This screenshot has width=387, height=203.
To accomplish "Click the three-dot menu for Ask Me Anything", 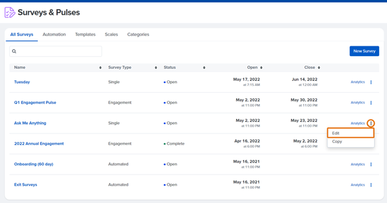I will (371, 123).
